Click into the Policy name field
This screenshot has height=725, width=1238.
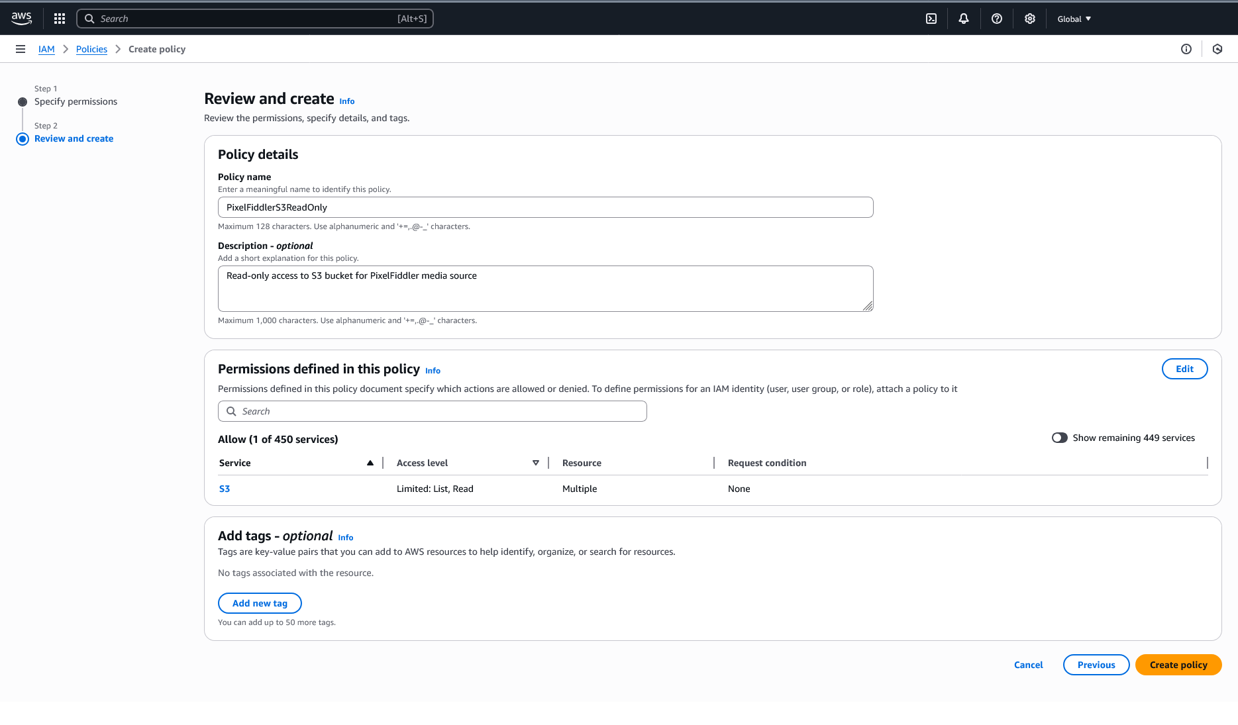(x=545, y=207)
